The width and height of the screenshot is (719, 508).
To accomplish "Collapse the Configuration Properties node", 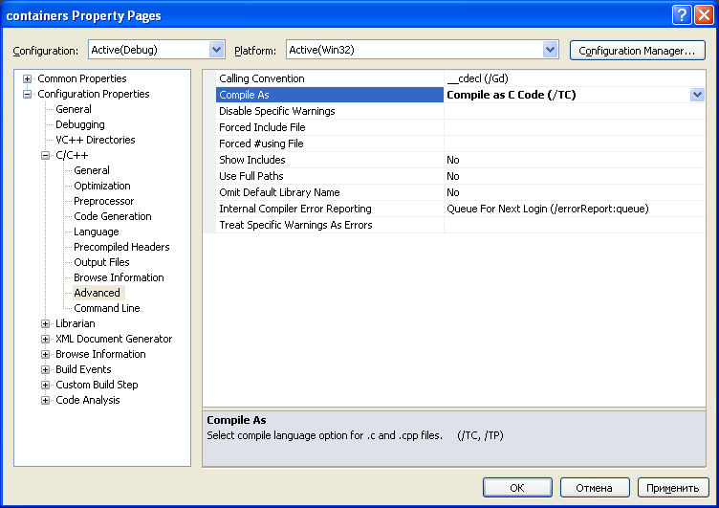I will tap(27, 94).
